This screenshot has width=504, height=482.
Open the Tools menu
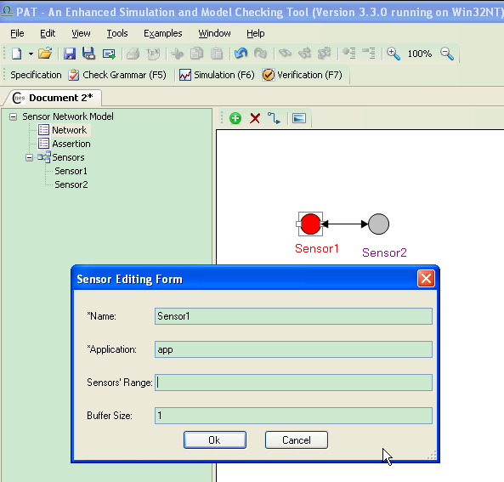coord(117,33)
